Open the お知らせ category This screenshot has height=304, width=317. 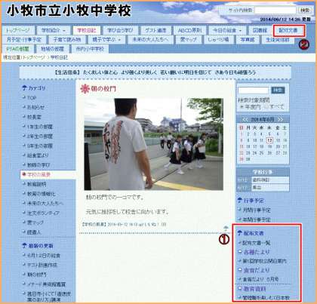pyautogui.click(x=35, y=107)
